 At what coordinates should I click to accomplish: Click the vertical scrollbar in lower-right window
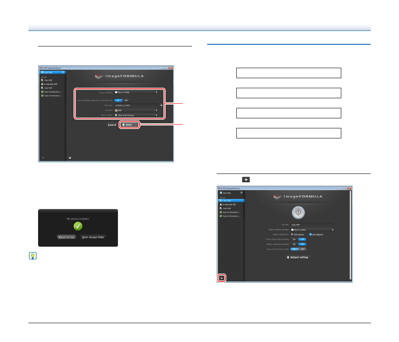(x=350, y=235)
